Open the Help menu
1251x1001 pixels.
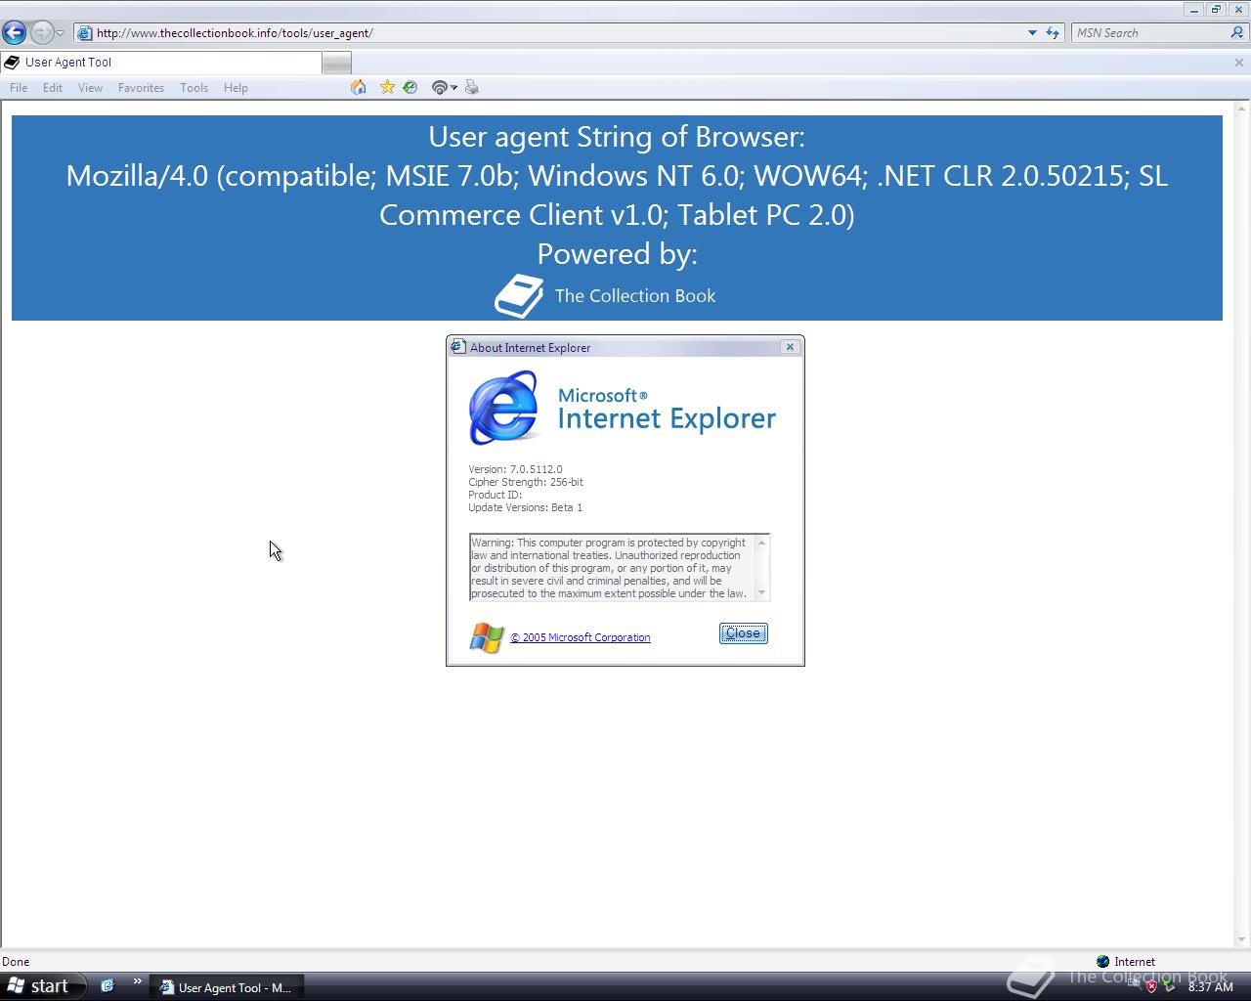tap(236, 87)
